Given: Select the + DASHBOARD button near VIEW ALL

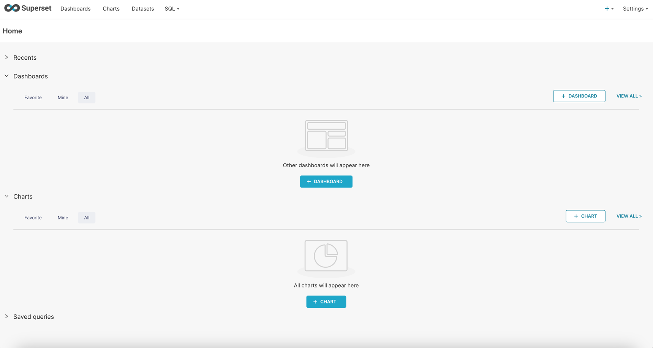Looking at the screenshot, I should pyautogui.click(x=579, y=96).
